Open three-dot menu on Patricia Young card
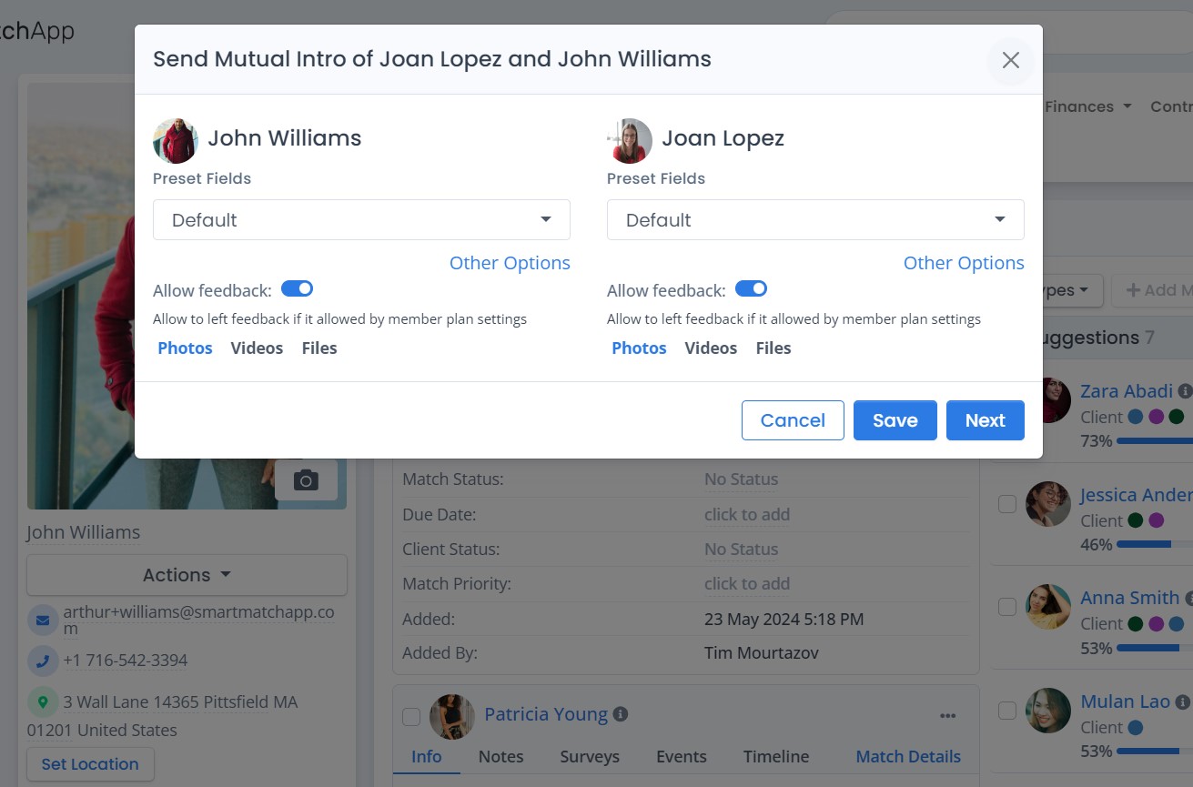1193x787 pixels. (x=947, y=716)
